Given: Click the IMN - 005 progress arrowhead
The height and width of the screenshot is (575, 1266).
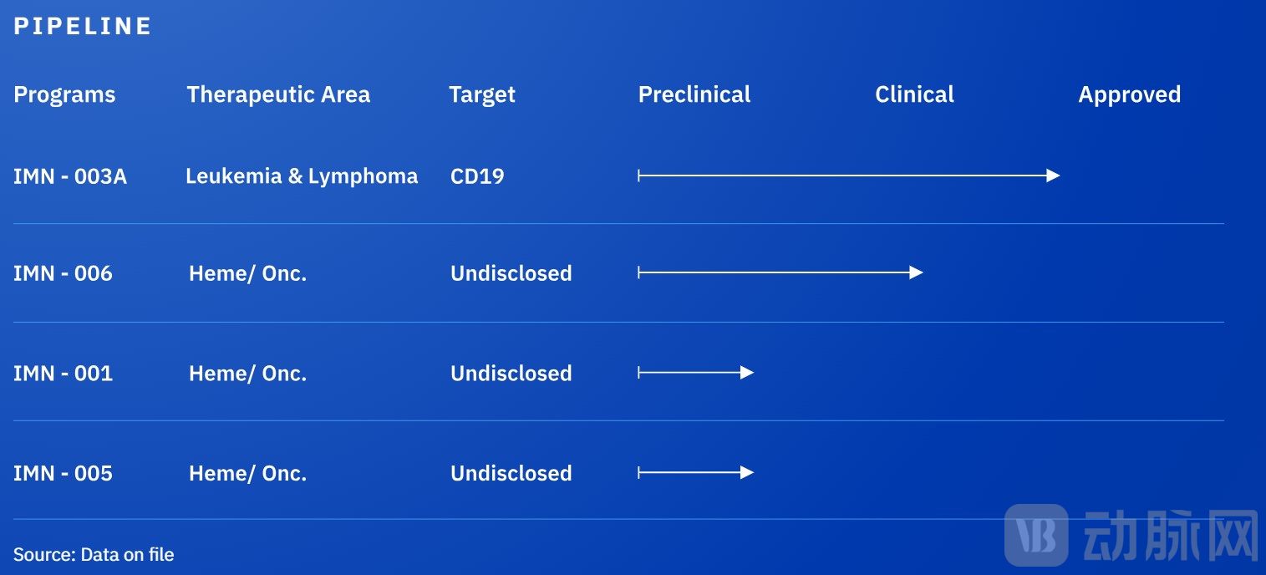Looking at the screenshot, I should 747,473.
